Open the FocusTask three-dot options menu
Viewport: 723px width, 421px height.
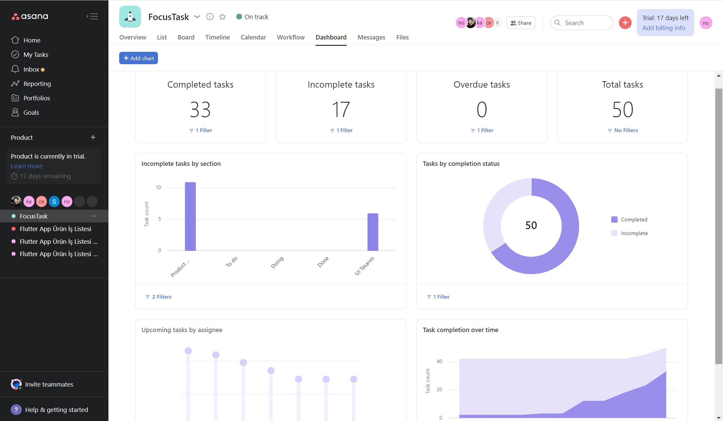tap(93, 216)
